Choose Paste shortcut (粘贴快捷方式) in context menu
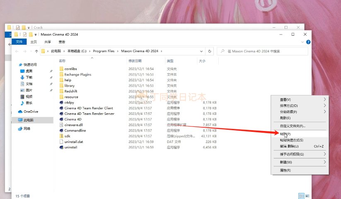 tap(300, 140)
